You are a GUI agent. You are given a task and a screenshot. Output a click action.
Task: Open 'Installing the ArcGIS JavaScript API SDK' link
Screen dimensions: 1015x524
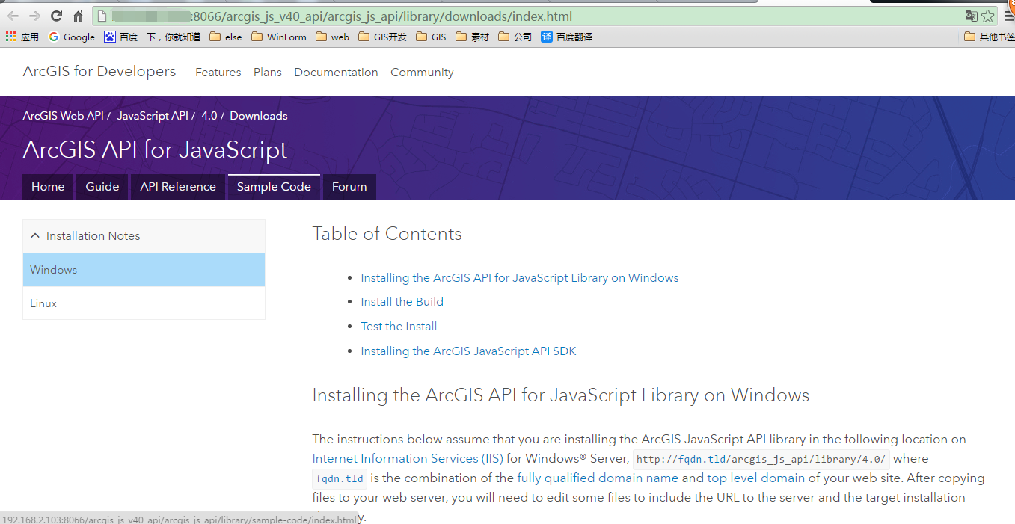[x=468, y=351]
